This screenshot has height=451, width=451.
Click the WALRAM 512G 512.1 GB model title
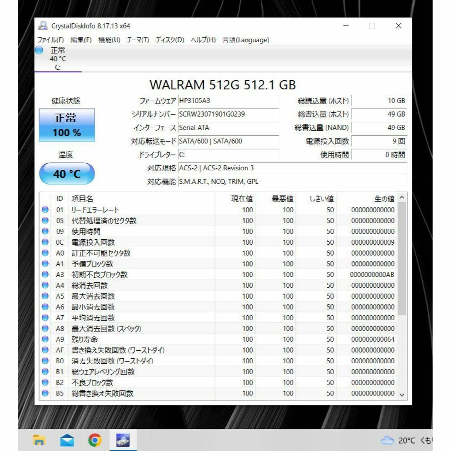[x=223, y=84]
